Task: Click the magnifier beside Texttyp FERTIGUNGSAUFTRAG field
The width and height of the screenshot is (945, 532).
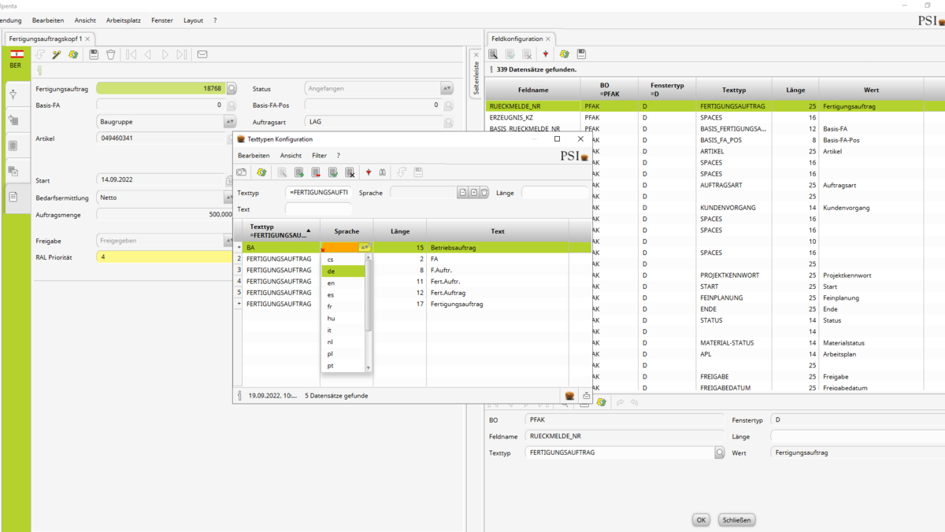Action: [719, 453]
